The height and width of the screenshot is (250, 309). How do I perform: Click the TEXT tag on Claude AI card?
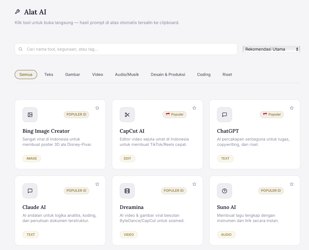31,235
